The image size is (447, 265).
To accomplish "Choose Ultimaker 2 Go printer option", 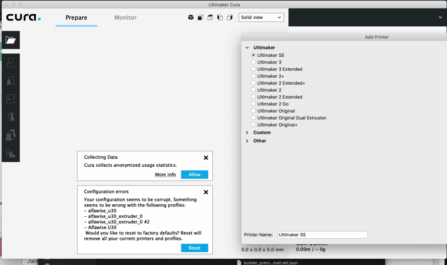I will click(x=253, y=104).
